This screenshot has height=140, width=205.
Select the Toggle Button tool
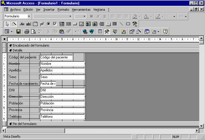tap(42, 24)
